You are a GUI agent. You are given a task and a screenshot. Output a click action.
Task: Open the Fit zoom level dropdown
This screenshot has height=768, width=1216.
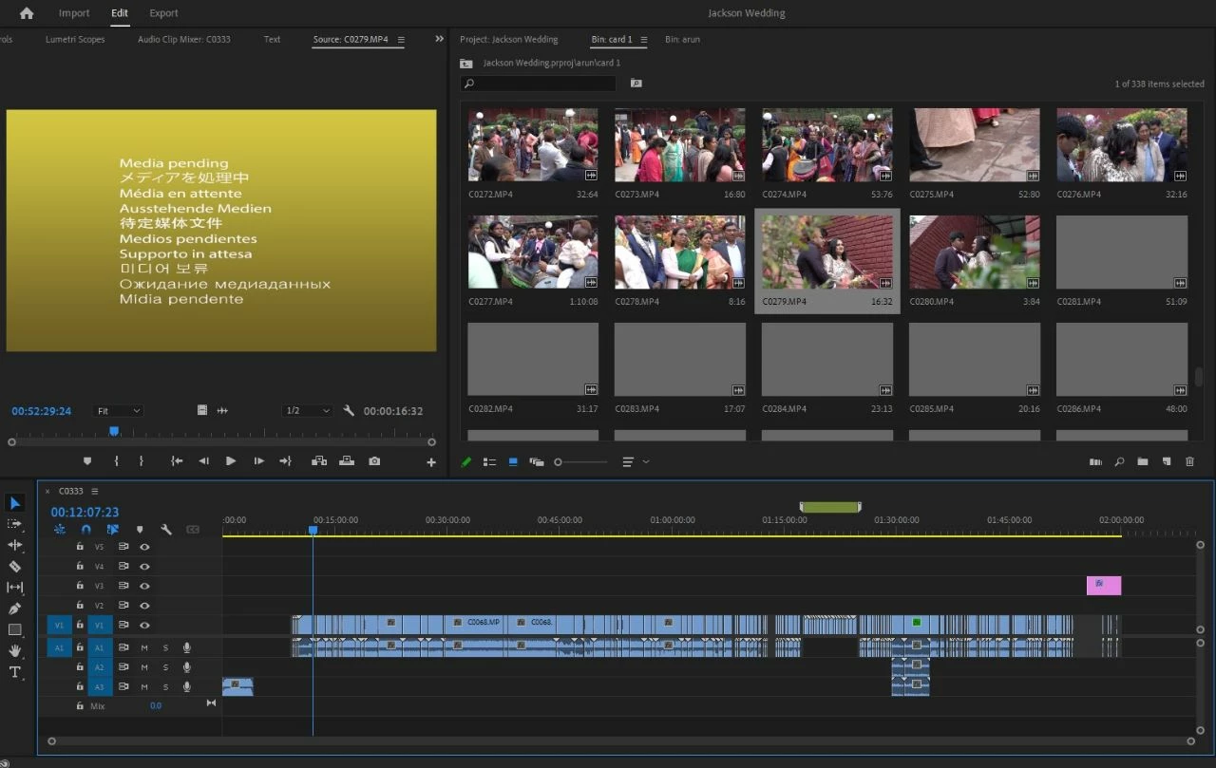click(x=119, y=411)
